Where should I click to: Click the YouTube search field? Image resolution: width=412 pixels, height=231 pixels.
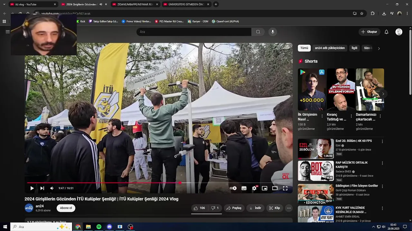pyautogui.click(x=194, y=32)
